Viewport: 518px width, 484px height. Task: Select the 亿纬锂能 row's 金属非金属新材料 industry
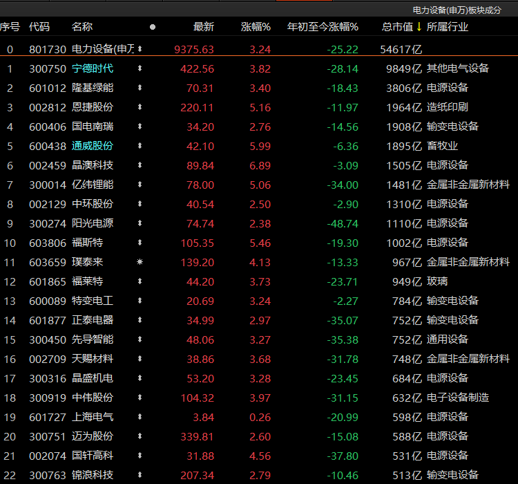click(x=468, y=185)
